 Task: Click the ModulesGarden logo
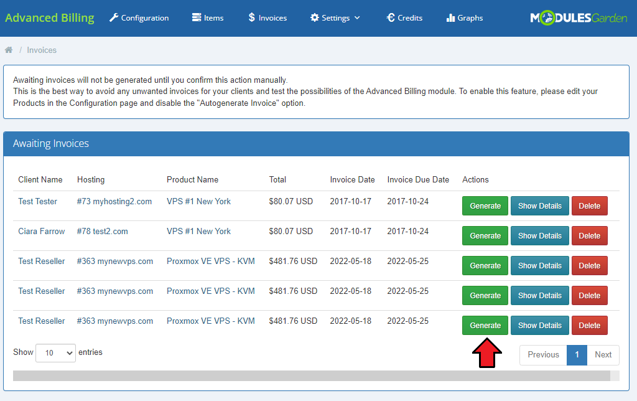pyautogui.click(x=579, y=18)
